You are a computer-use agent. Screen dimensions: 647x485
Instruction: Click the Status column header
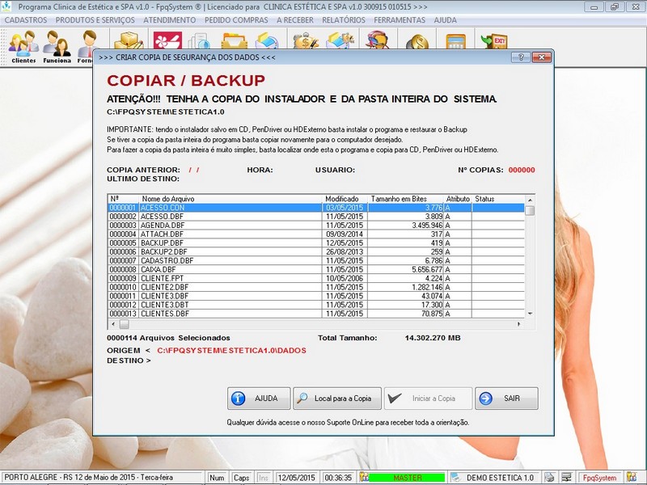coord(498,199)
